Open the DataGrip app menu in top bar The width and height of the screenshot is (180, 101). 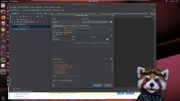(x=14, y=1)
